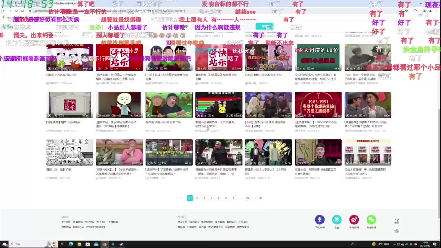Click the 活动中心 footer link
441x248 pixels.
pos(194,222)
